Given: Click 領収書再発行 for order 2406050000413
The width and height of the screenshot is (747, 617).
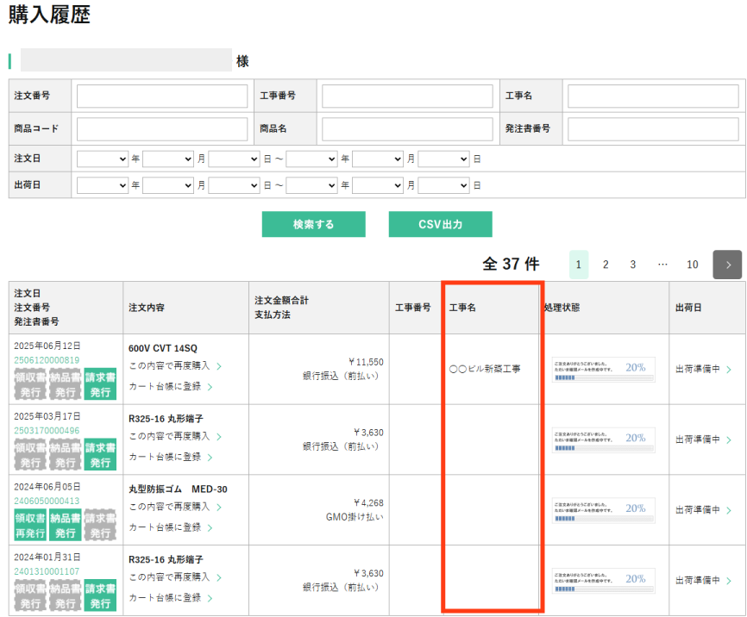Looking at the screenshot, I should [30, 525].
